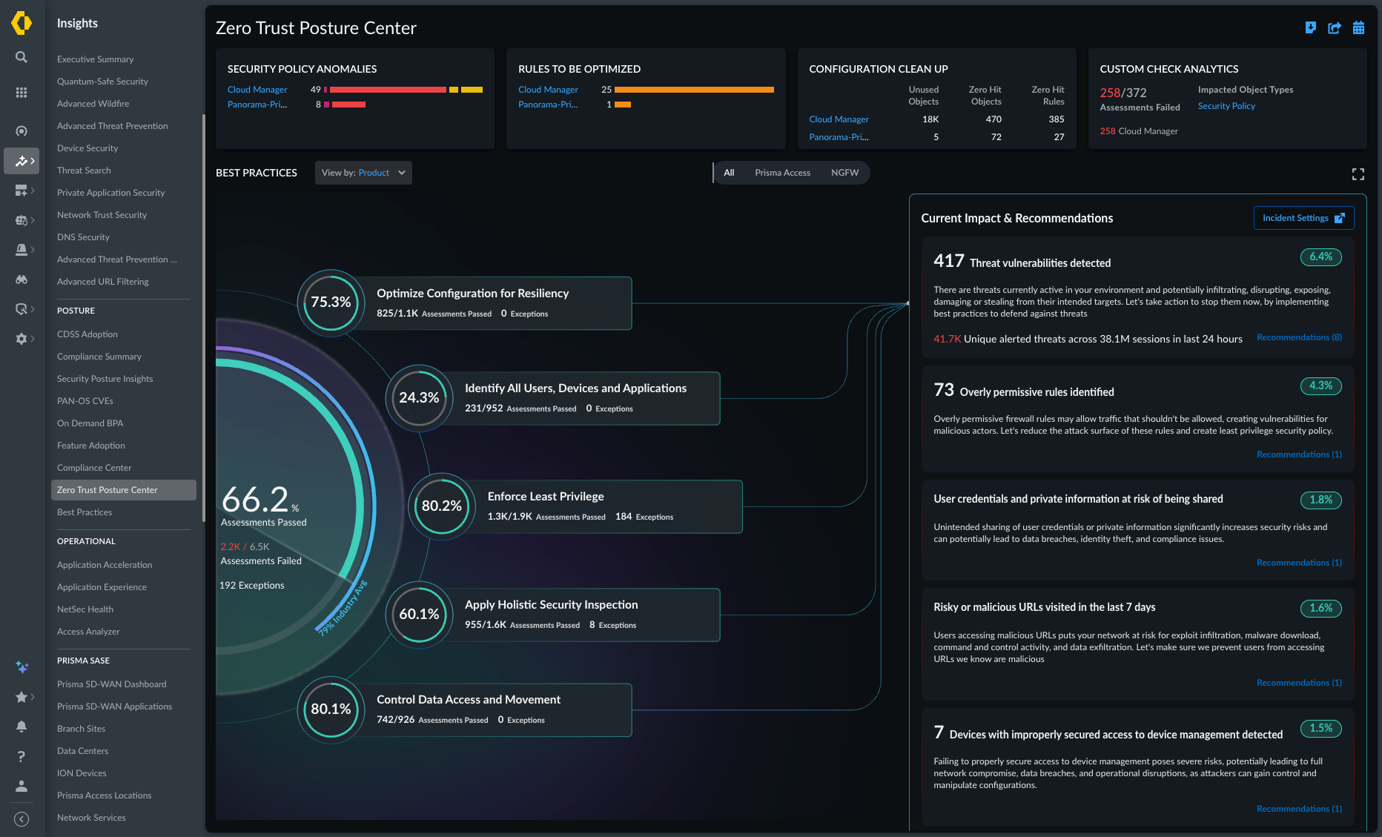Open Cloud Manager link in Configuration Clean Up
The image size is (1382, 837).
839,119
